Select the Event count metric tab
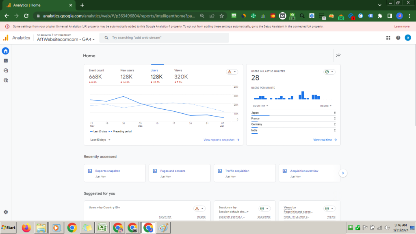Viewport: 416px width, 234px height. point(96,74)
